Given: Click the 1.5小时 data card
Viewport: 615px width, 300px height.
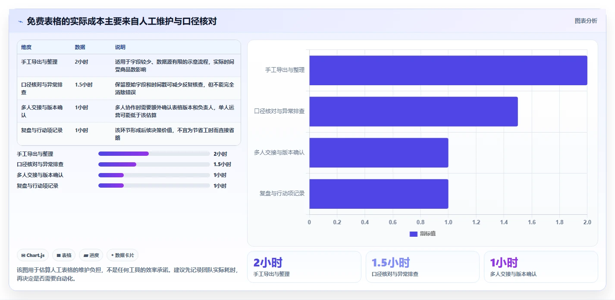Looking at the screenshot, I should [x=423, y=267].
